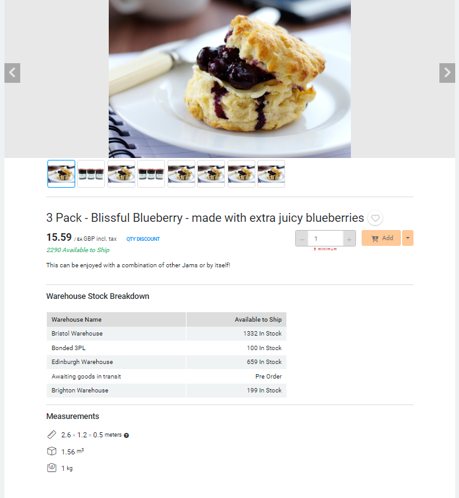Screen dimensions: 459x498
Task: Select the last scone thumbnail
Action: coord(271,174)
